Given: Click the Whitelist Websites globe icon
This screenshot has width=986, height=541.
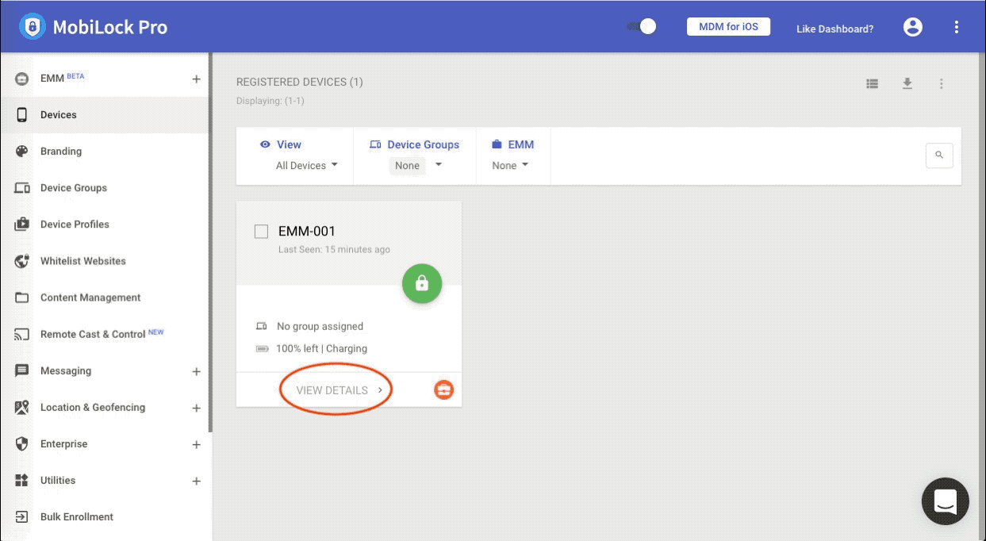Looking at the screenshot, I should click(x=22, y=261).
